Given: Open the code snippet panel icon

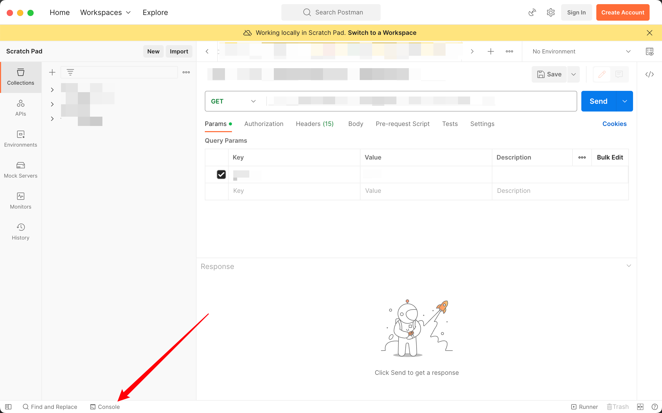Looking at the screenshot, I should click(x=649, y=74).
